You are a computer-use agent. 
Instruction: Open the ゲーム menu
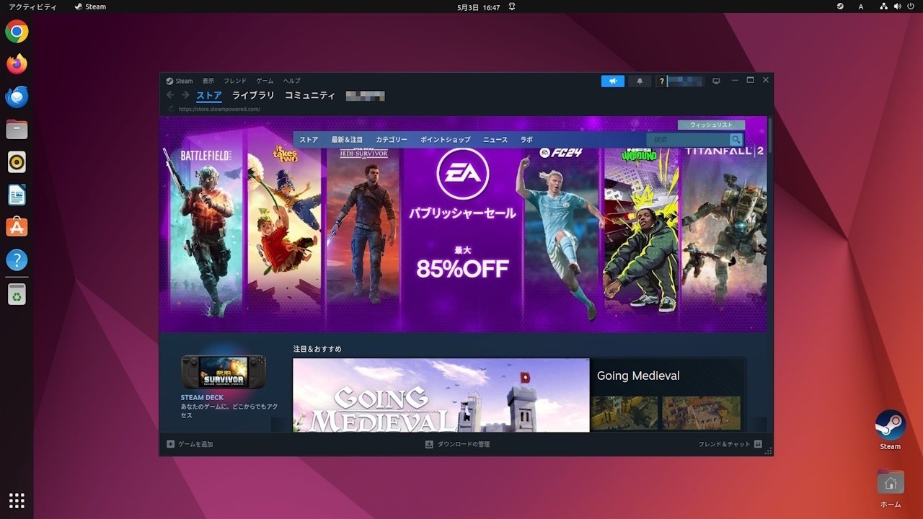point(265,81)
